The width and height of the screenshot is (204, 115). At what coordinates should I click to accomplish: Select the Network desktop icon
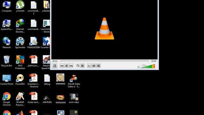click(x=7, y=43)
